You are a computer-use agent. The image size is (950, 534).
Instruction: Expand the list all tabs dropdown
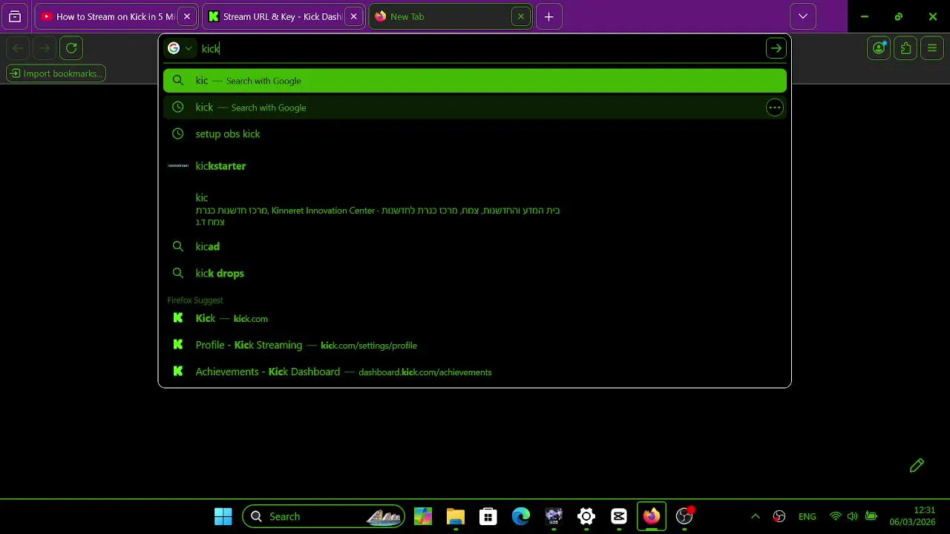point(802,16)
